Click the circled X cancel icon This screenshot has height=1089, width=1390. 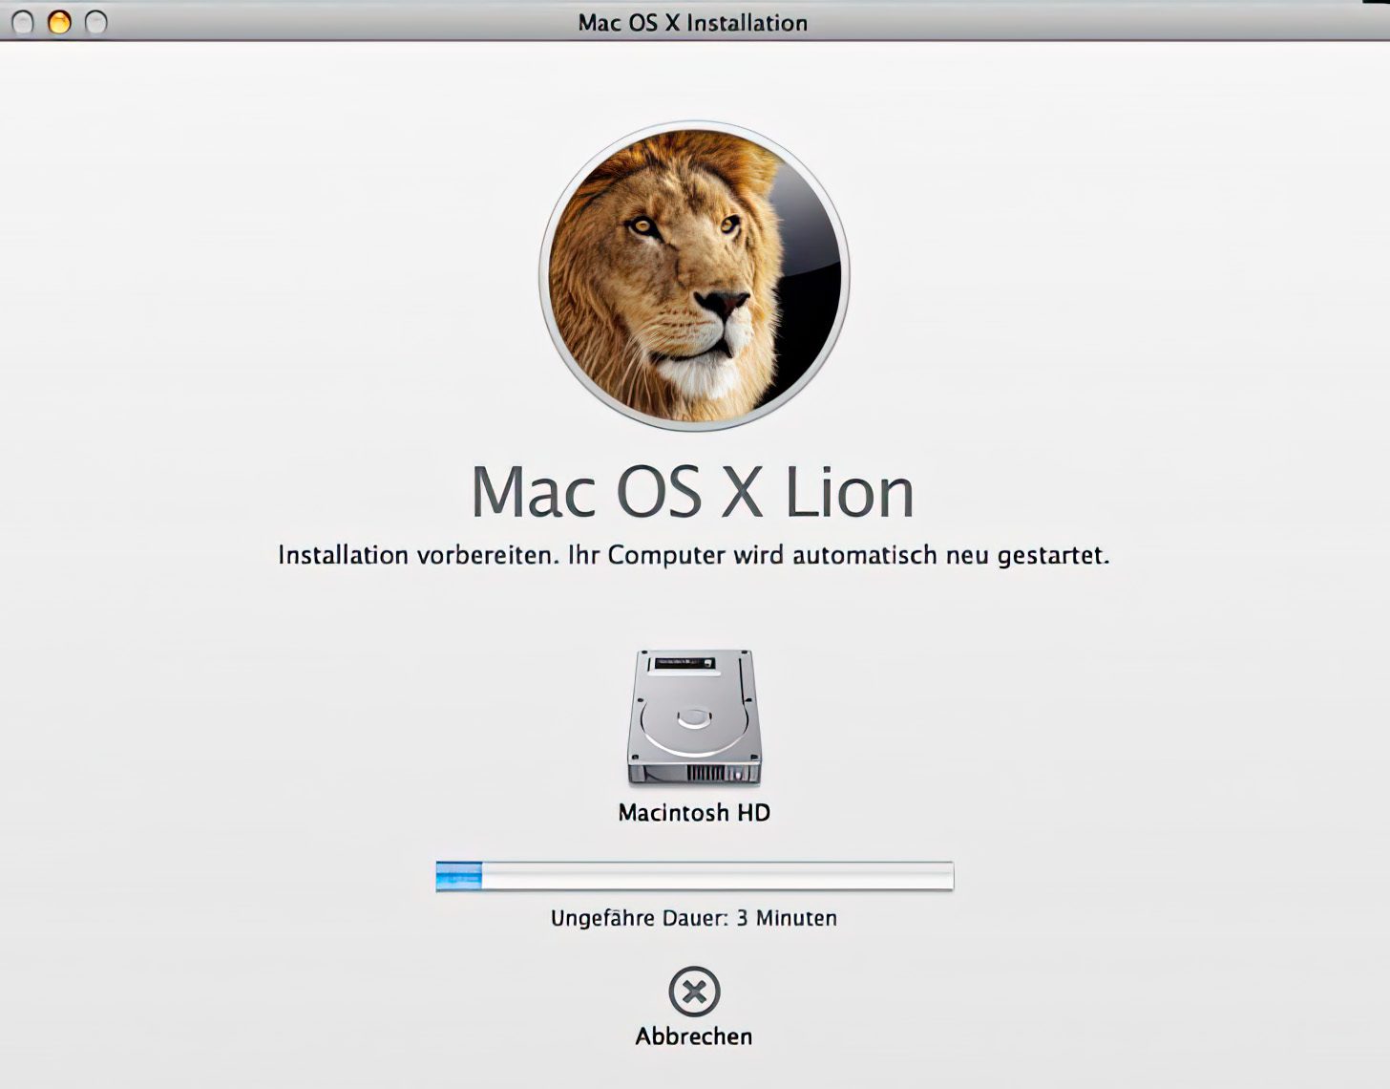pyautogui.click(x=695, y=993)
